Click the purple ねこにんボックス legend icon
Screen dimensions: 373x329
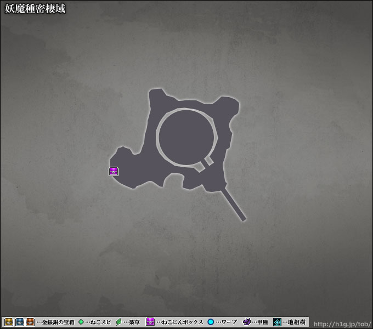tap(150, 322)
